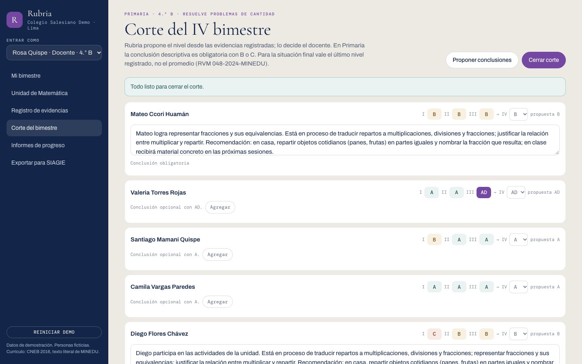Click the Rubria R logo icon

tap(15, 20)
